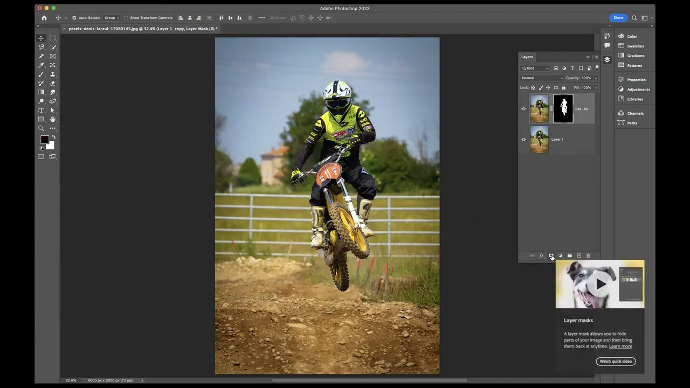This screenshot has height=388, width=690.
Task: Activate the Gradient tool
Action: coord(41,92)
